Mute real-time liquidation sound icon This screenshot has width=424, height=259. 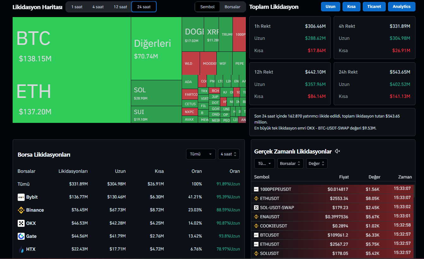click(337, 152)
